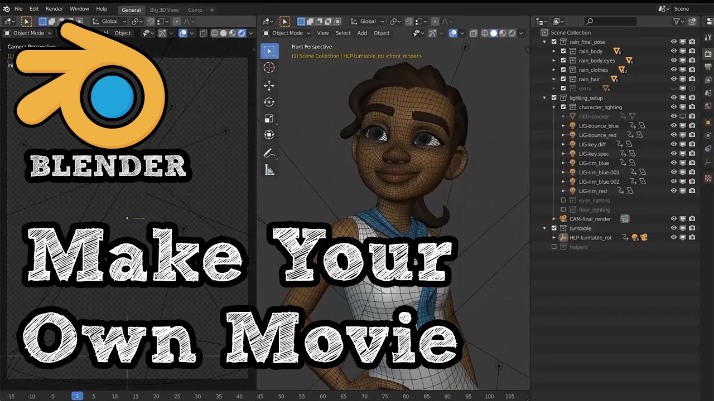Open the World properties tab
This screenshot has height=401, width=714.
click(x=708, y=106)
